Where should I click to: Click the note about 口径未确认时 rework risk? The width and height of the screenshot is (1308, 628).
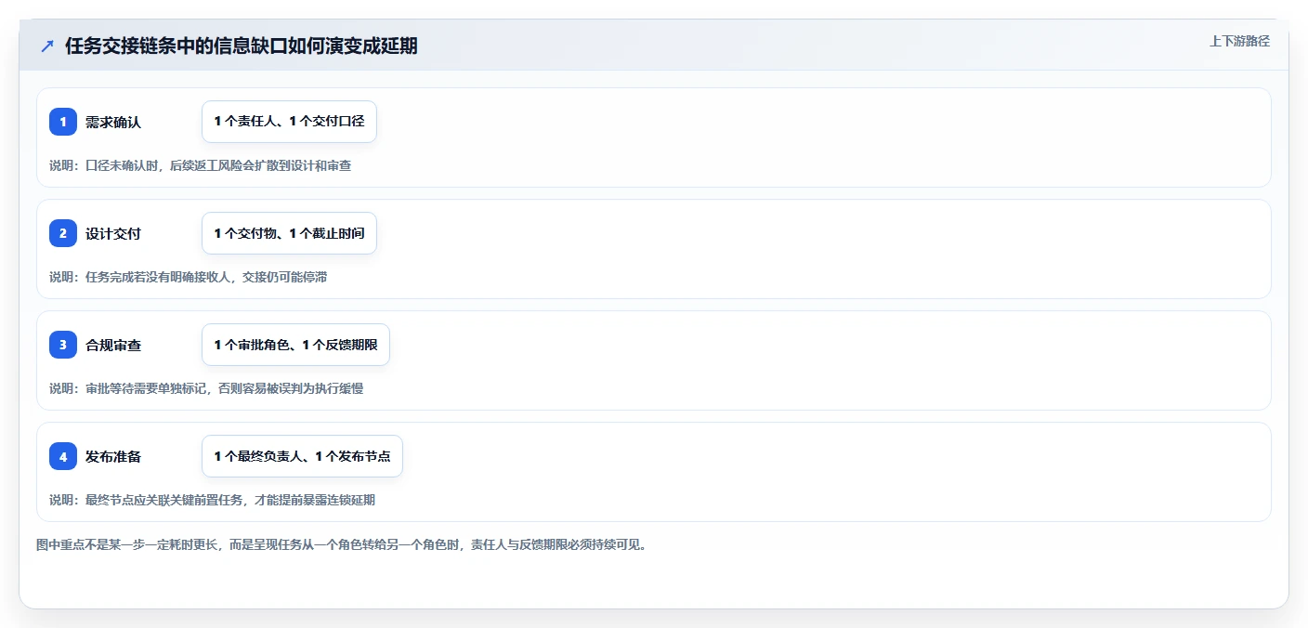[200, 165]
